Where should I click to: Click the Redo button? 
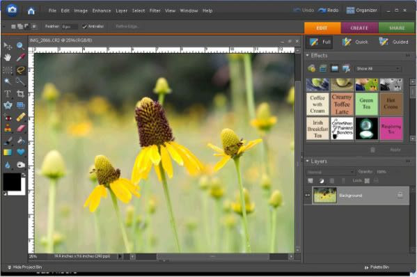[x=329, y=10]
